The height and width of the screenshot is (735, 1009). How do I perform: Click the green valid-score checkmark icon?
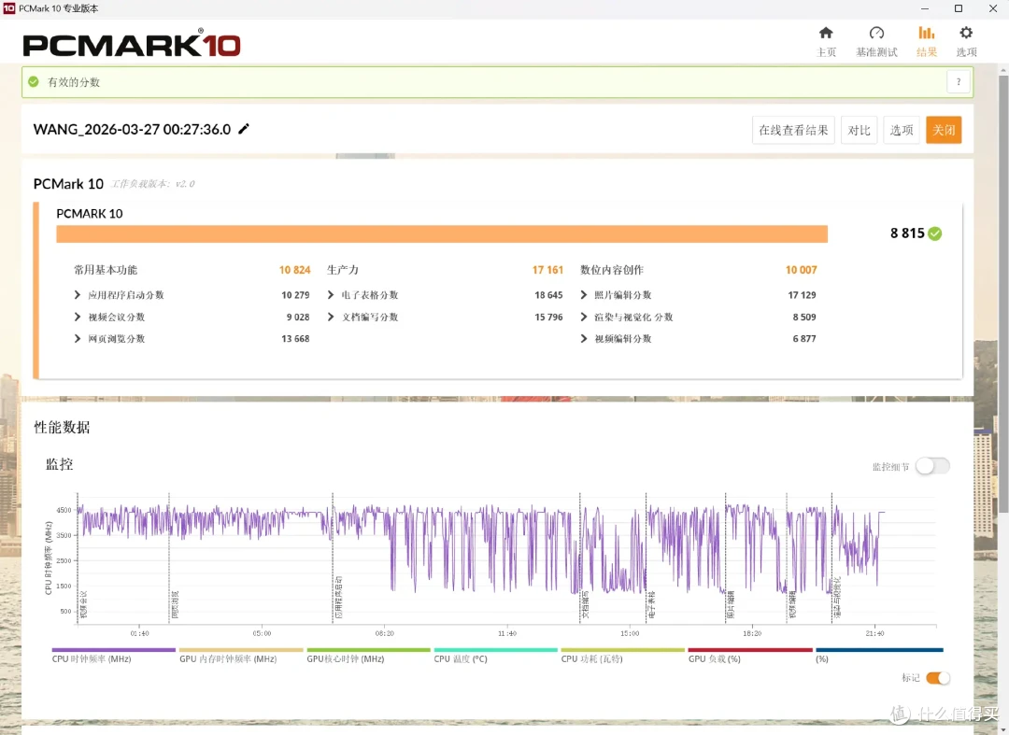coord(34,81)
